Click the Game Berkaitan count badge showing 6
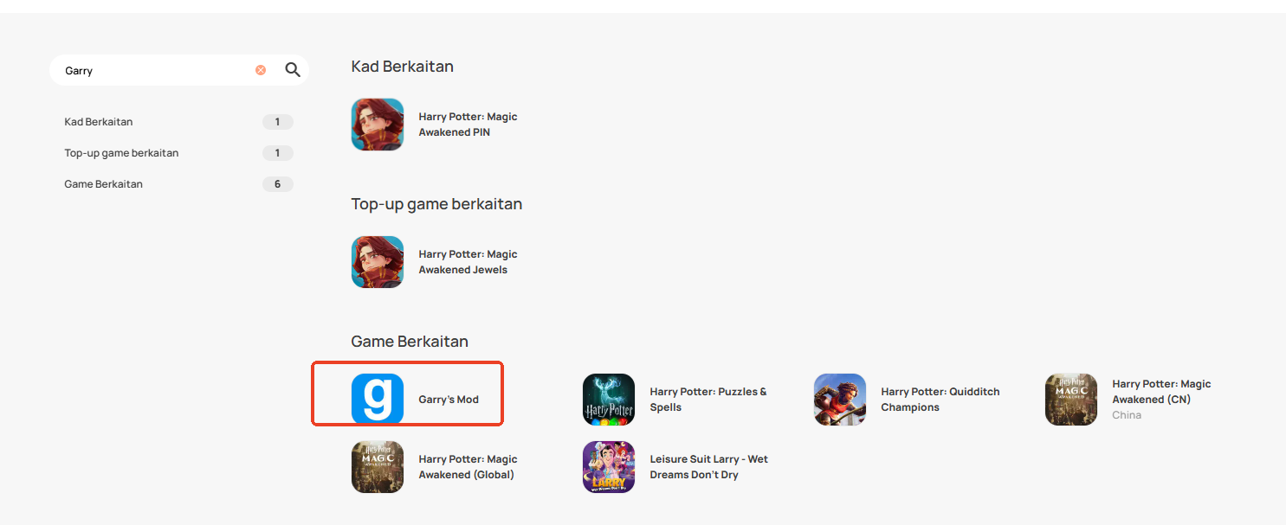The width and height of the screenshot is (1286, 525). [278, 184]
